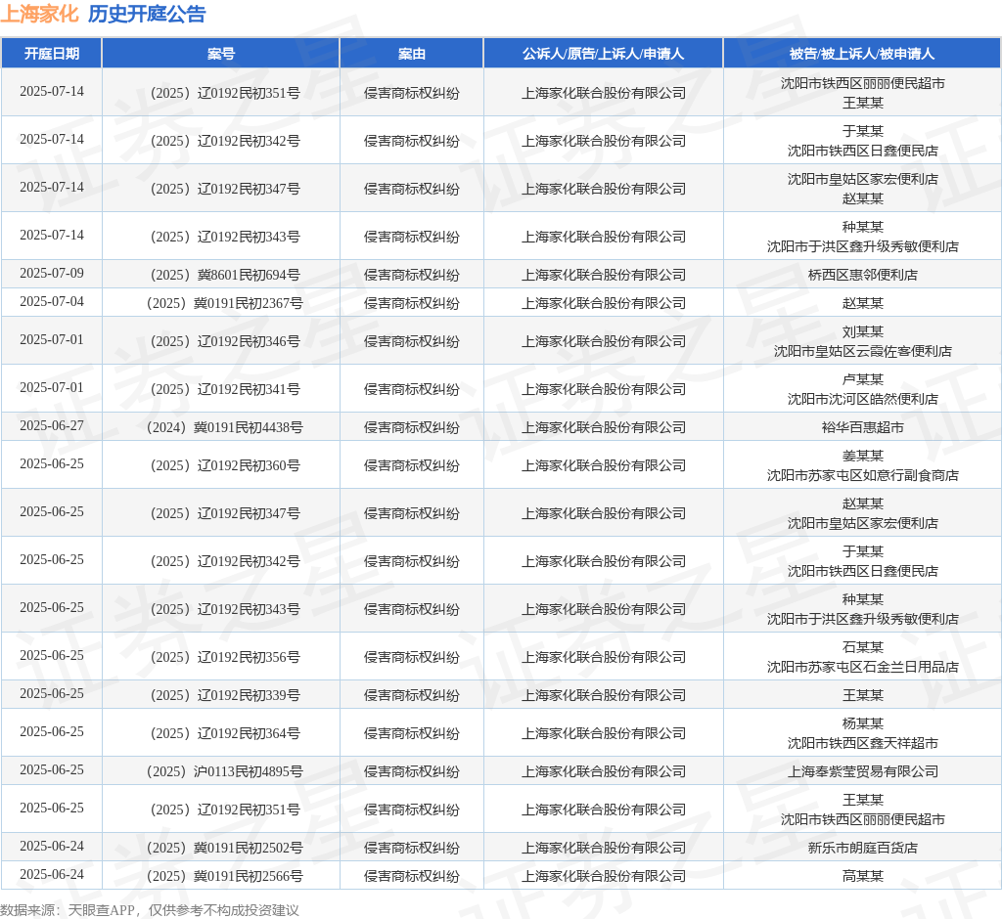This screenshot has width=1002, height=919.
Task: Click 上海家化联合股份有限公司 in the 辽0192民初339号 row
Action: (603, 695)
